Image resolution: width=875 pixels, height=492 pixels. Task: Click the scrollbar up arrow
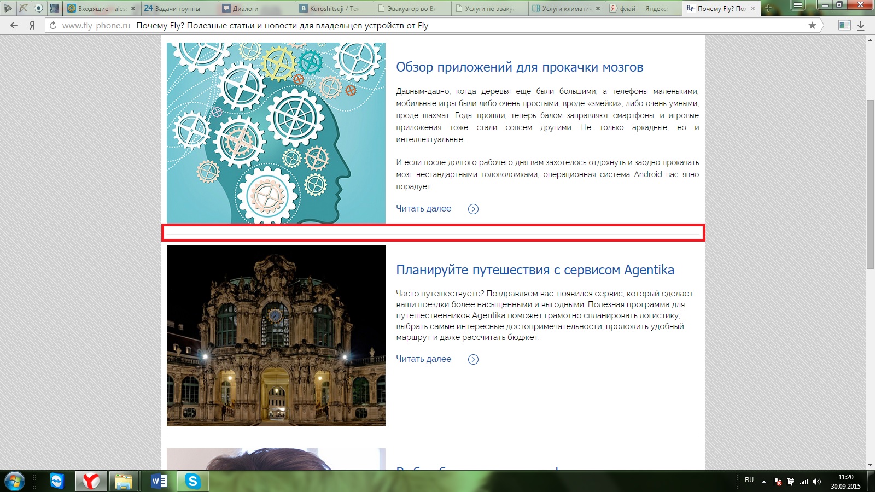coord(870,40)
